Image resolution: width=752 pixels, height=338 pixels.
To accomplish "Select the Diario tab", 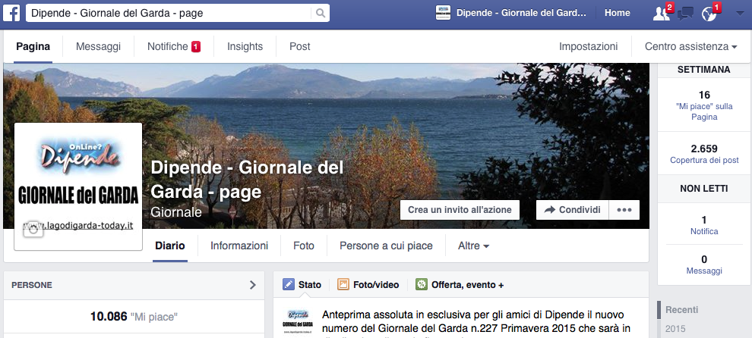I will click(x=170, y=246).
